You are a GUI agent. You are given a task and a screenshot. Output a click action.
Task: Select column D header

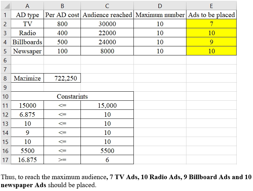tap(160, 6)
